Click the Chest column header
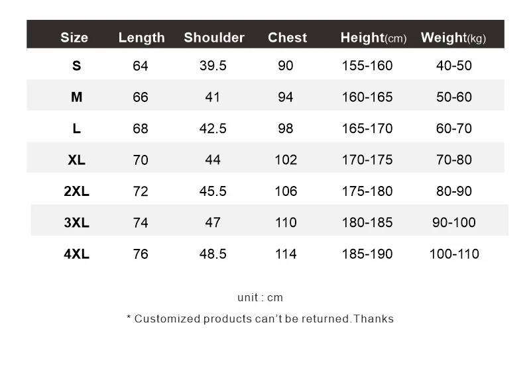Image resolution: width=531 pixels, height=376 pixels. 287,38
